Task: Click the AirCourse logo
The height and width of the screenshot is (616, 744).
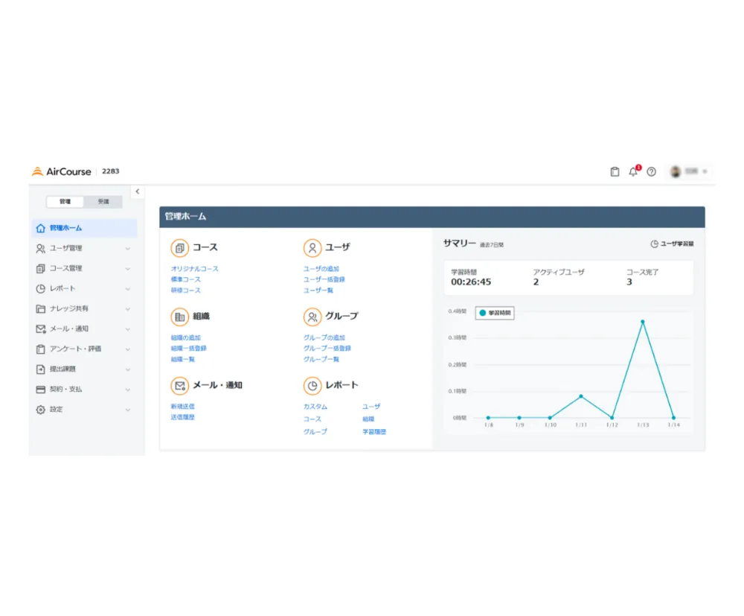Action: tap(62, 172)
